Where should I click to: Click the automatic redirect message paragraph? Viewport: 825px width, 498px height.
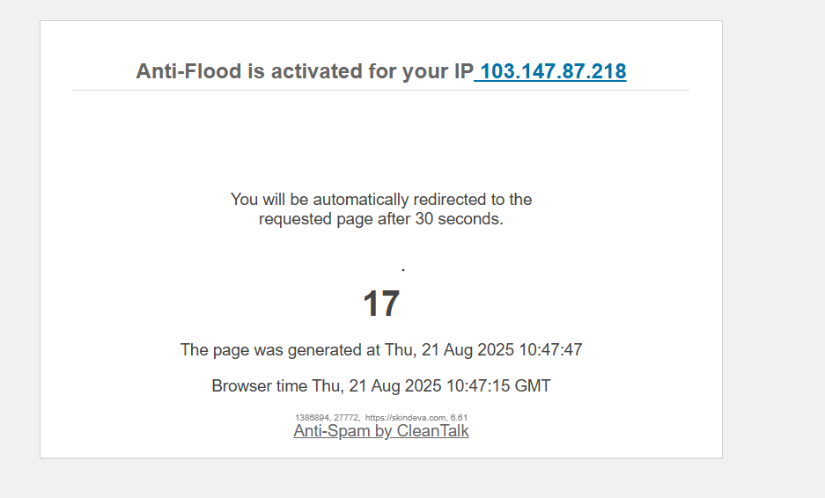pyautogui.click(x=381, y=209)
